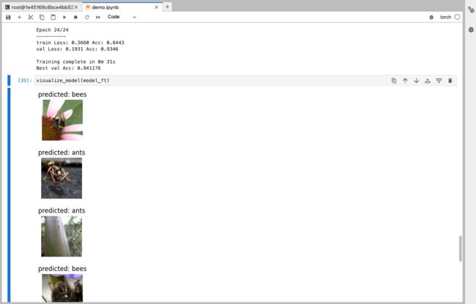Duplicate cell 35 with the copy icon
Image resolution: width=476 pixels, height=304 pixels.
[x=394, y=81]
